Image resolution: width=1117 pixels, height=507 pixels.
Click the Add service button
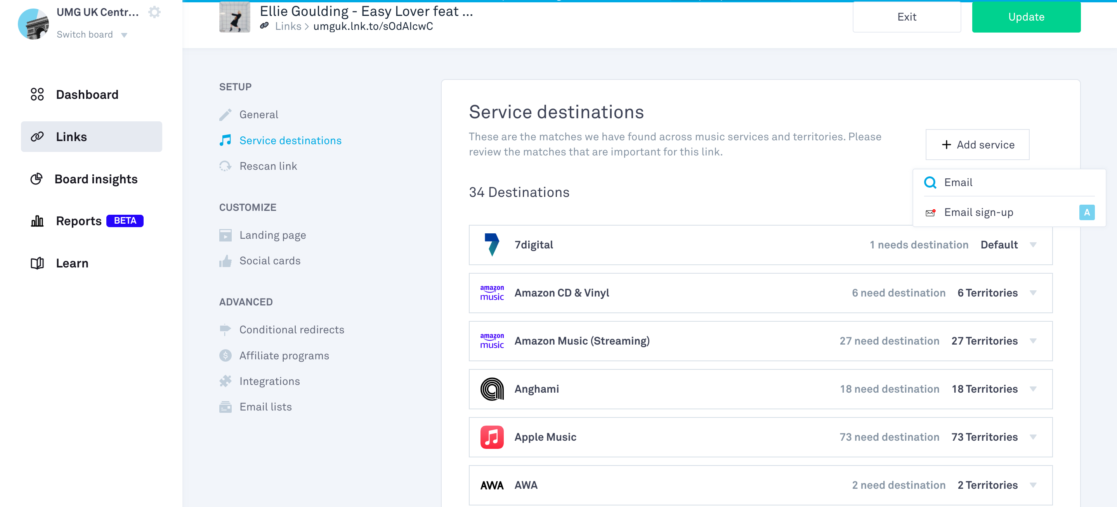click(x=977, y=145)
